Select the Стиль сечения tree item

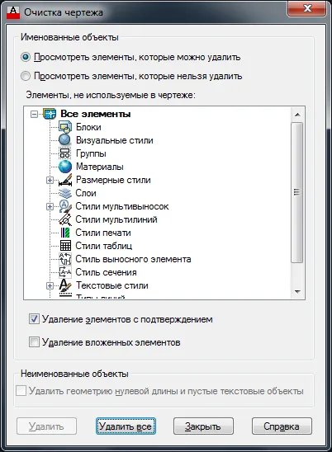[106, 272]
